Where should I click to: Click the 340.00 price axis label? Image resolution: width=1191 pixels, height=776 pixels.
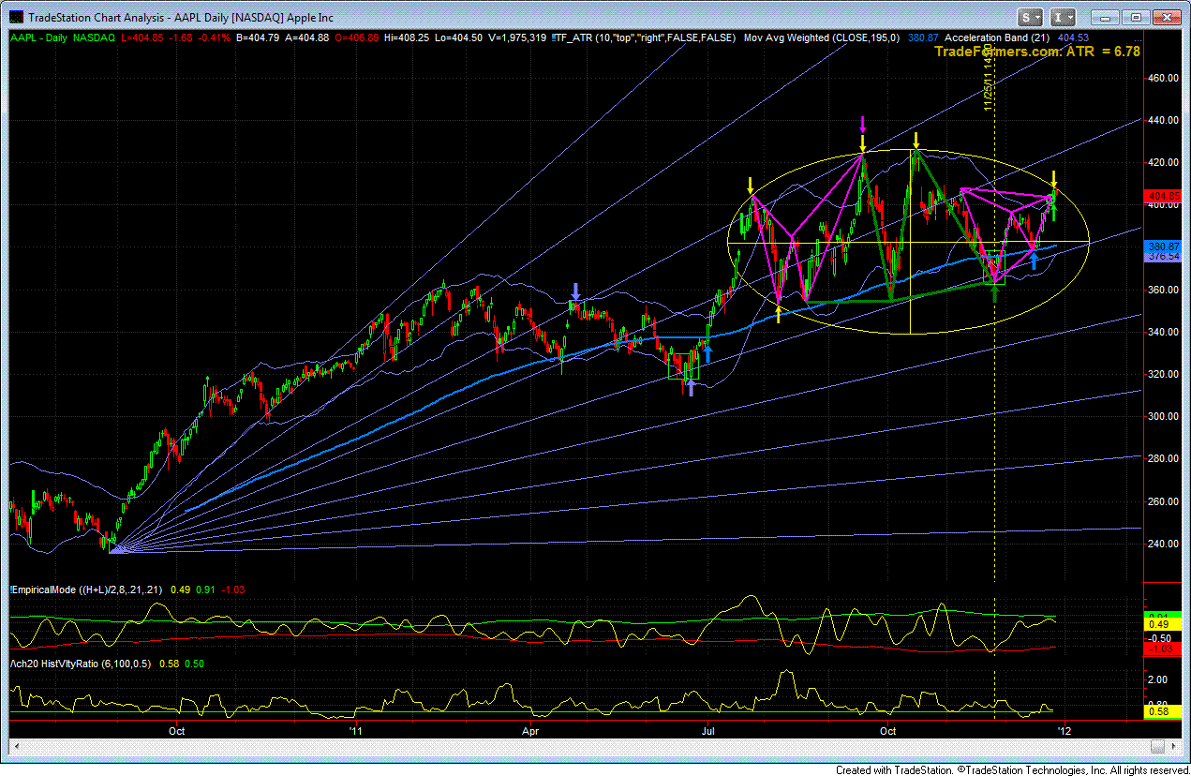(x=1163, y=332)
